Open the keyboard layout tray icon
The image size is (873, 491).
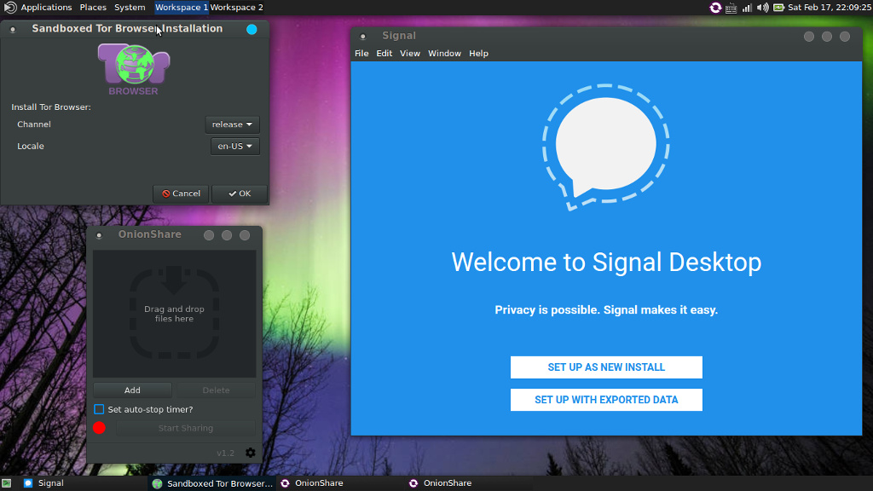point(731,8)
